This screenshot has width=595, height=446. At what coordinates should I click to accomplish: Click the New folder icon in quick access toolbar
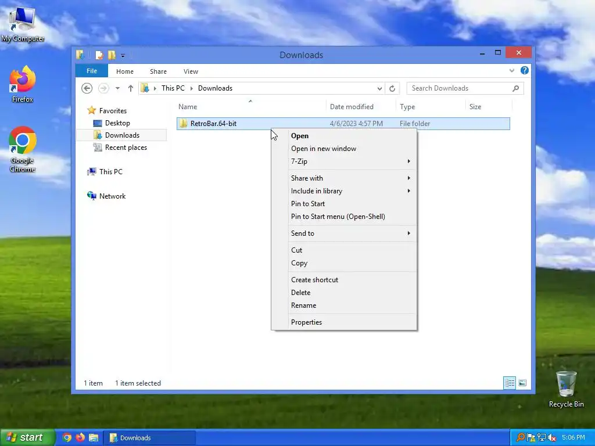click(112, 55)
